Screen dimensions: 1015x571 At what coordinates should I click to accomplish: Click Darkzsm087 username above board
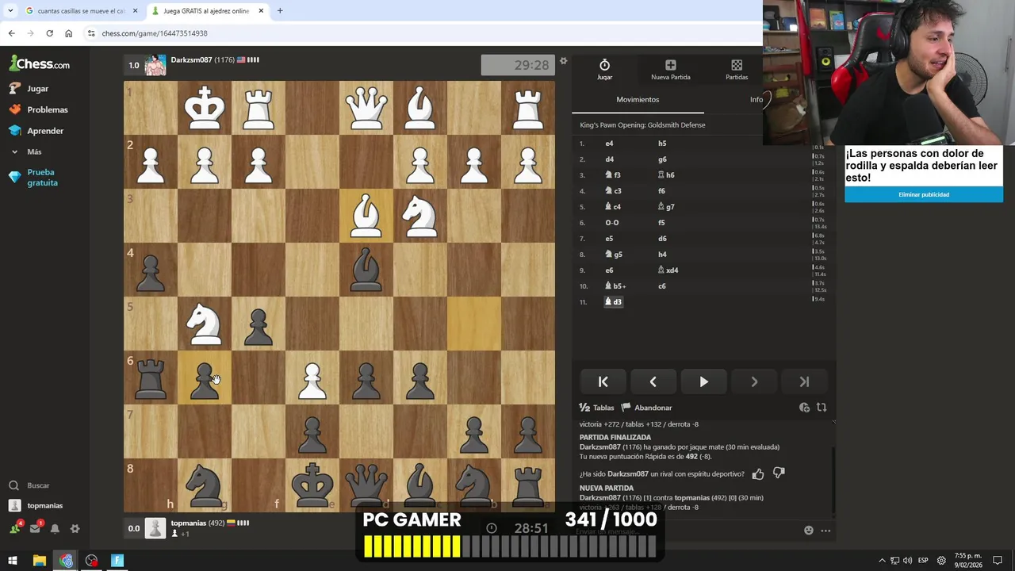[191, 60]
